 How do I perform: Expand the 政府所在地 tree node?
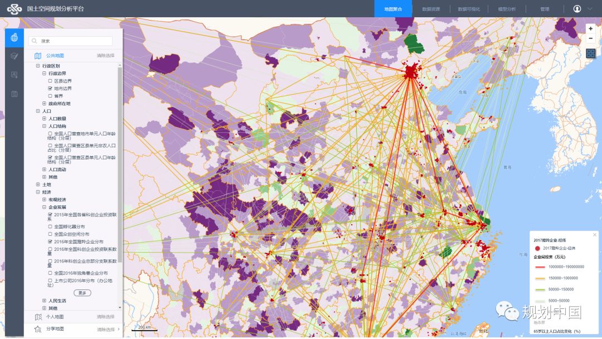point(44,103)
